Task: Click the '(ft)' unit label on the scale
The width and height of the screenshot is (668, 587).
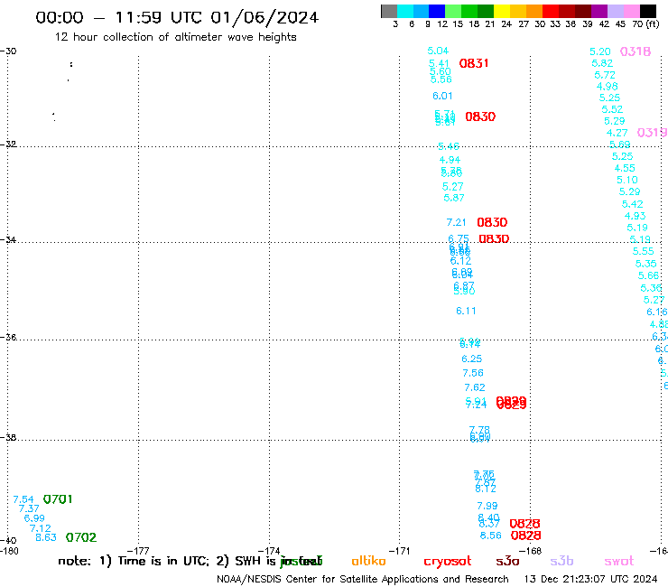Action: click(x=653, y=23)
